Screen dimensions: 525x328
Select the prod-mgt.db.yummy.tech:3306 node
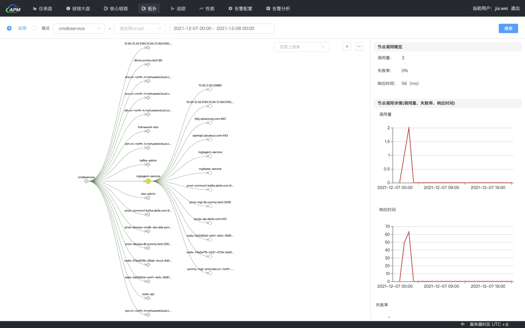(x=210, y=206)
